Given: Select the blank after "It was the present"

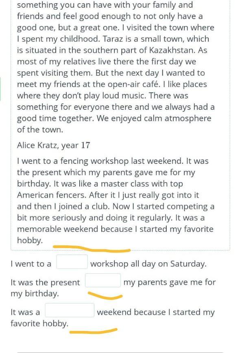Looking at the screenshot, I should (x=103, y=280).
